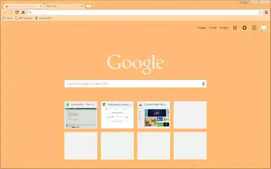Screen dimensions: 271x169
Task: Open the DeviantArt most visited thumbnail
Action: point(81,115)
